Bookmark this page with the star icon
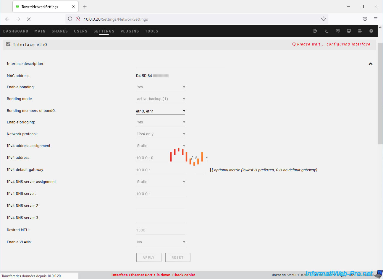This screenshot has height=279, width=383. tap(324, 19)
